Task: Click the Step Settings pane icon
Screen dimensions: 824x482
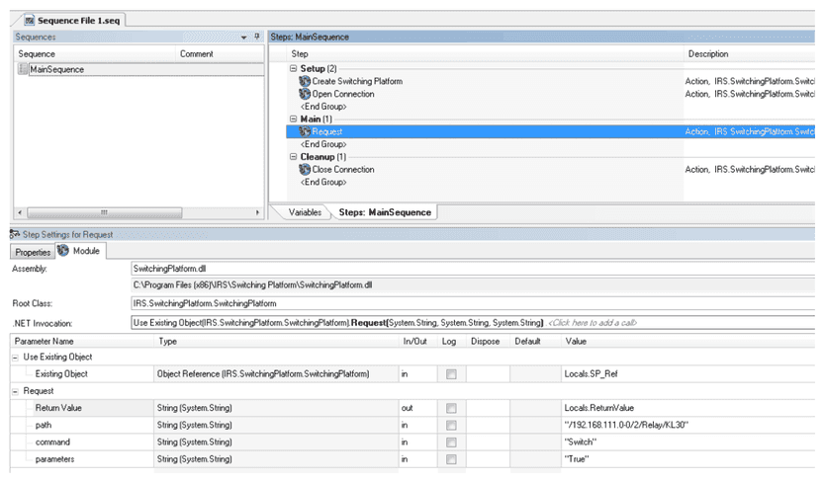Action: [x=15, y=234]
